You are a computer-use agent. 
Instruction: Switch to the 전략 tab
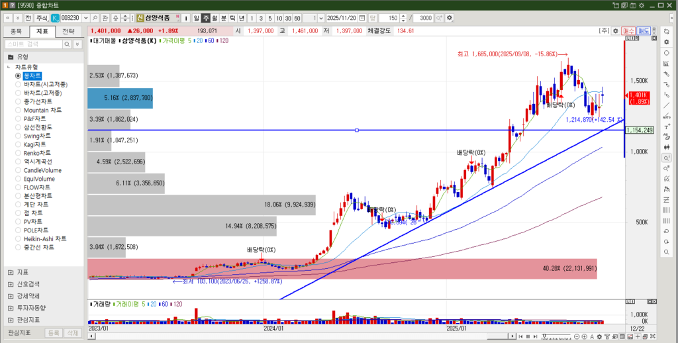[68, 31]
